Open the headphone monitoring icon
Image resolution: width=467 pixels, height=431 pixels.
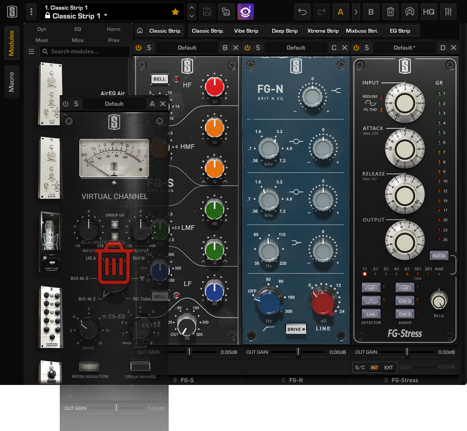point(410,12)
